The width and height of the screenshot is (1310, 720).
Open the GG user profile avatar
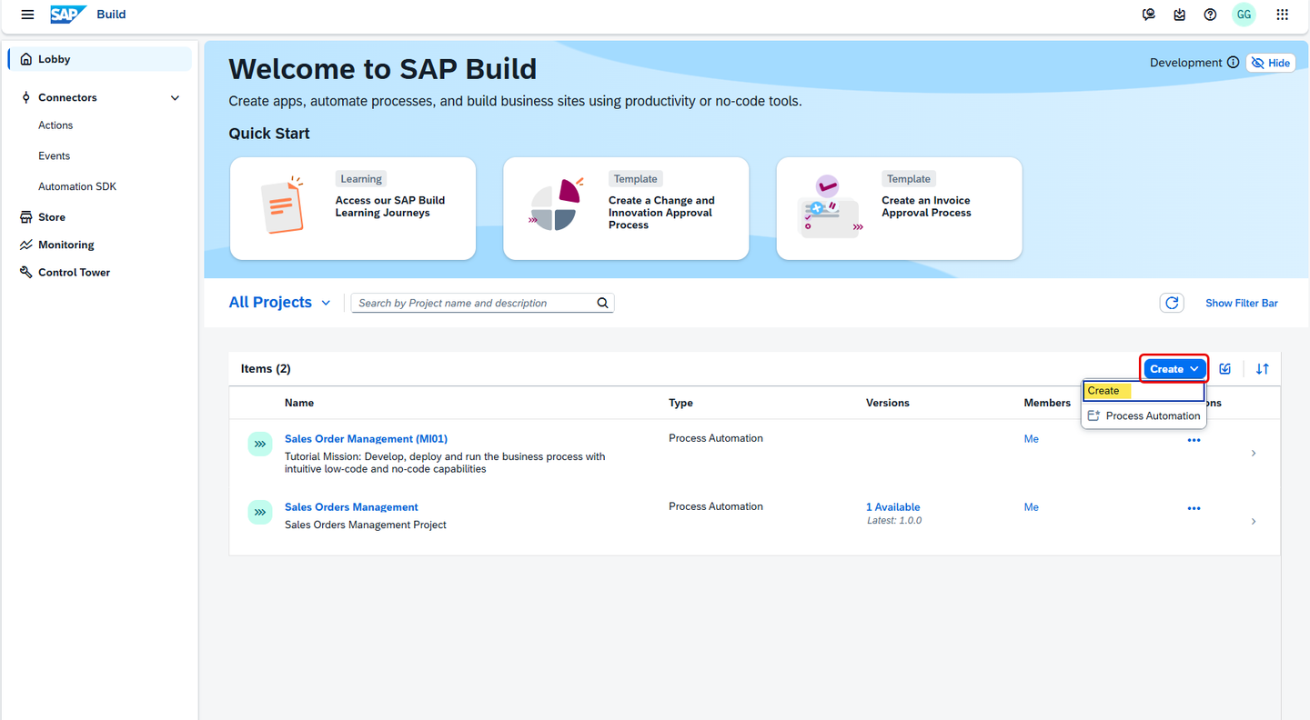[x=1244, y=15]
